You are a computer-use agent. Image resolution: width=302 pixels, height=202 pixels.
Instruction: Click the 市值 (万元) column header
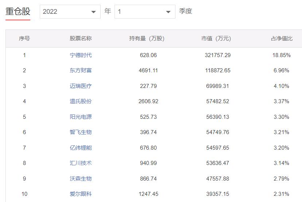pyautogui.click(x=216, y=39)
